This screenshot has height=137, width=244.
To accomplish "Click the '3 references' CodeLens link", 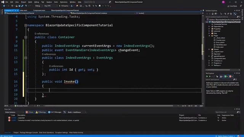I will [49, 54].
